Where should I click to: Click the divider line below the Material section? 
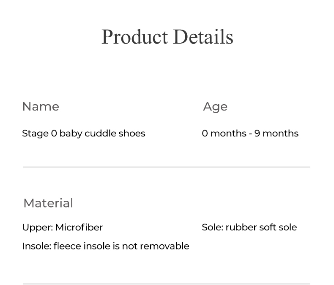(x=166, y=283)
